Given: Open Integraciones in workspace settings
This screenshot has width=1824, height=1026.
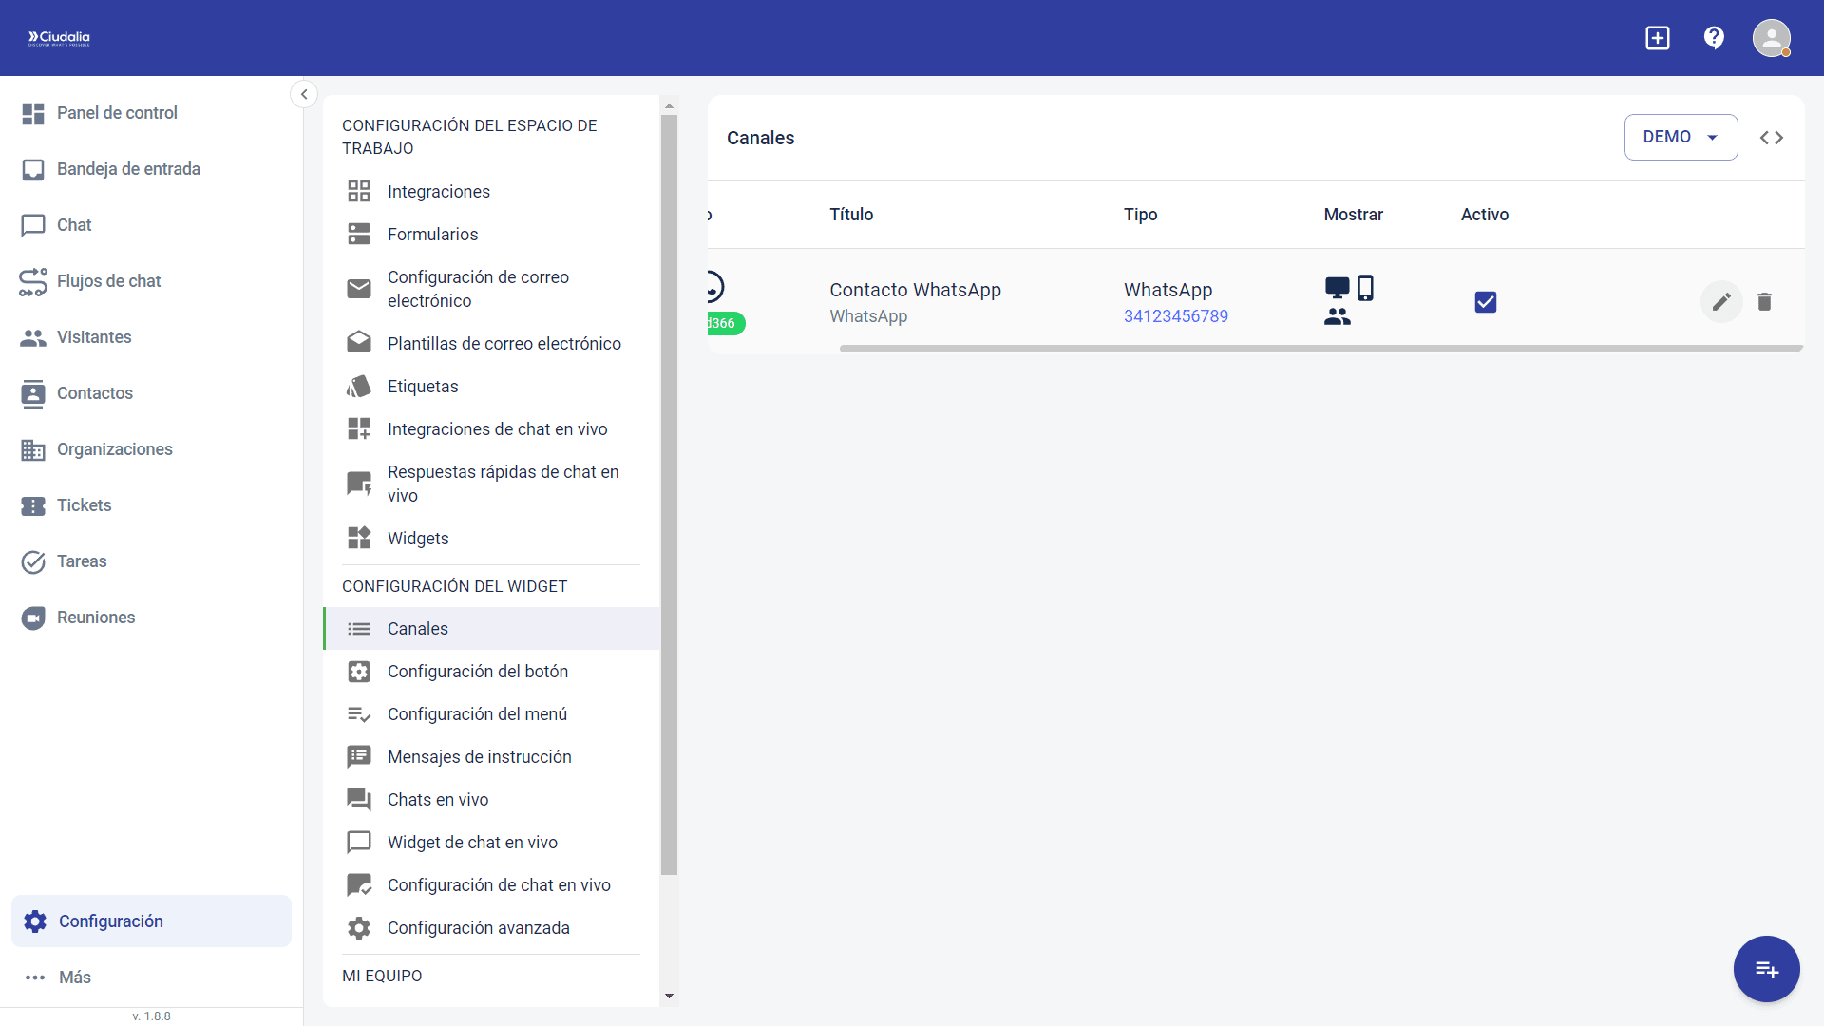Looking at the screenshot, I should pos(438,192).
